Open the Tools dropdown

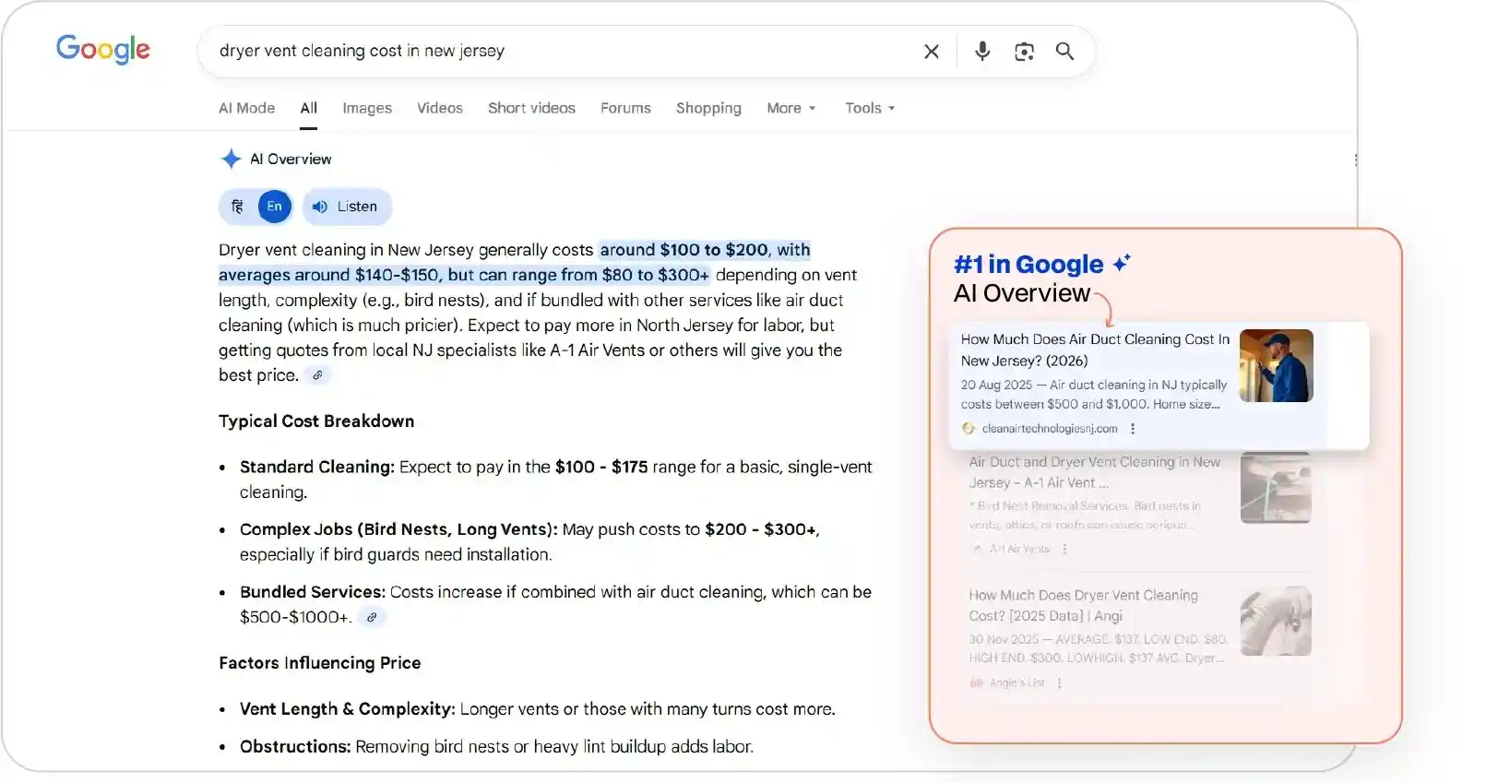[869, 108]
